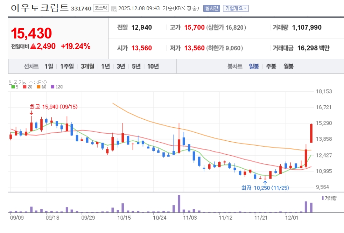Click the 2025.12.08 09:43 timestamp
Screen dimensions: 344x233
(x=139, y=8)
